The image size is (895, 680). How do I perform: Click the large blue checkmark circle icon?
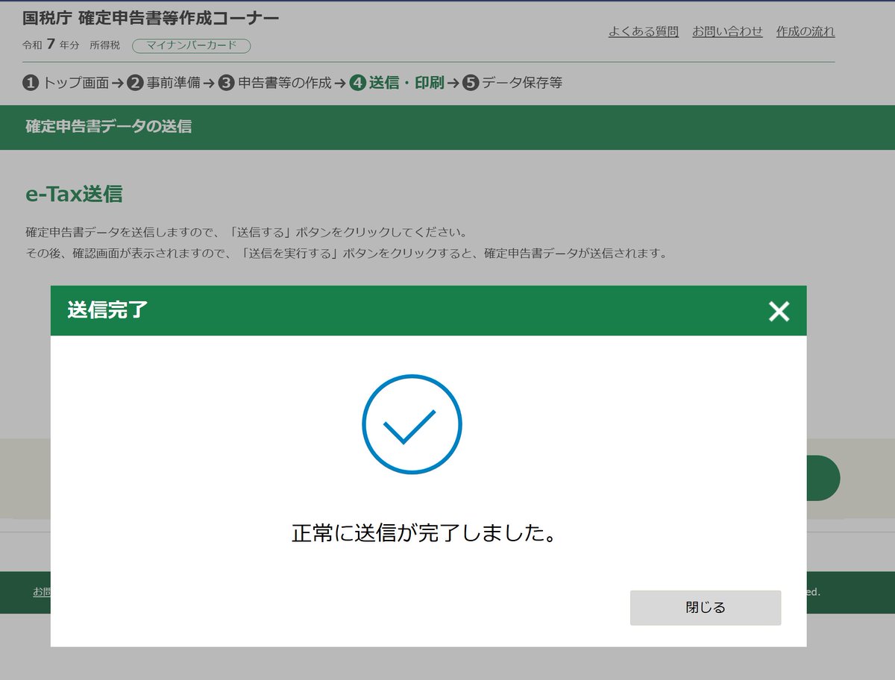(412, 424)
